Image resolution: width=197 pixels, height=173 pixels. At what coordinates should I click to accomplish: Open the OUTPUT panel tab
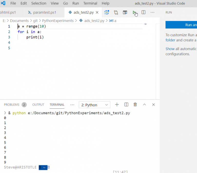point(38,105)
